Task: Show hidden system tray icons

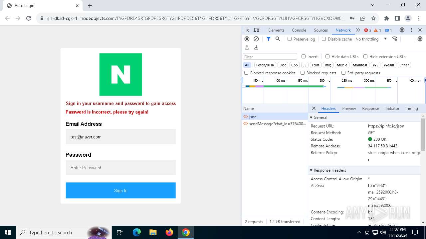Action: tap(359, 232)
